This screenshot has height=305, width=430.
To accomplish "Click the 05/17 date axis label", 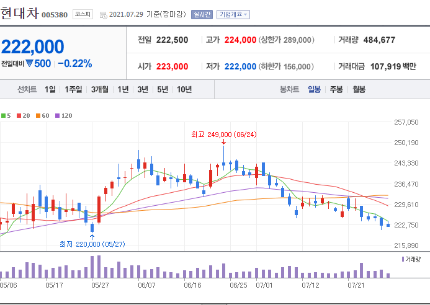I will 54,285.
